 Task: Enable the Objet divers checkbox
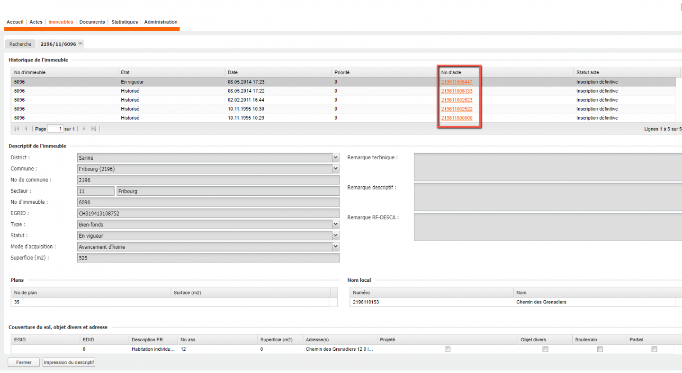[545, 349]
